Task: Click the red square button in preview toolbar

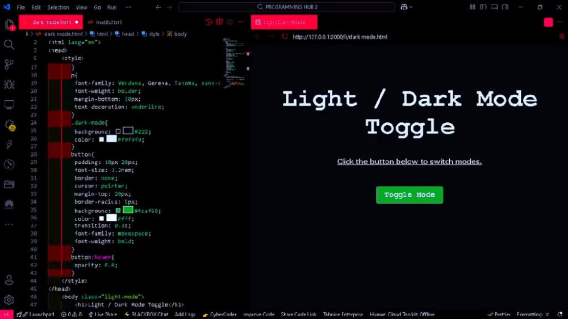Action: 549,22
